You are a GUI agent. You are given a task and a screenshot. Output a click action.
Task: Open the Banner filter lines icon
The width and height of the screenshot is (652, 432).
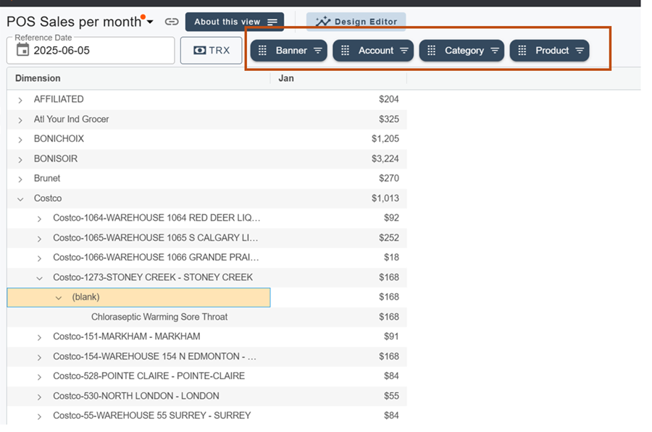tap(318, 51)
